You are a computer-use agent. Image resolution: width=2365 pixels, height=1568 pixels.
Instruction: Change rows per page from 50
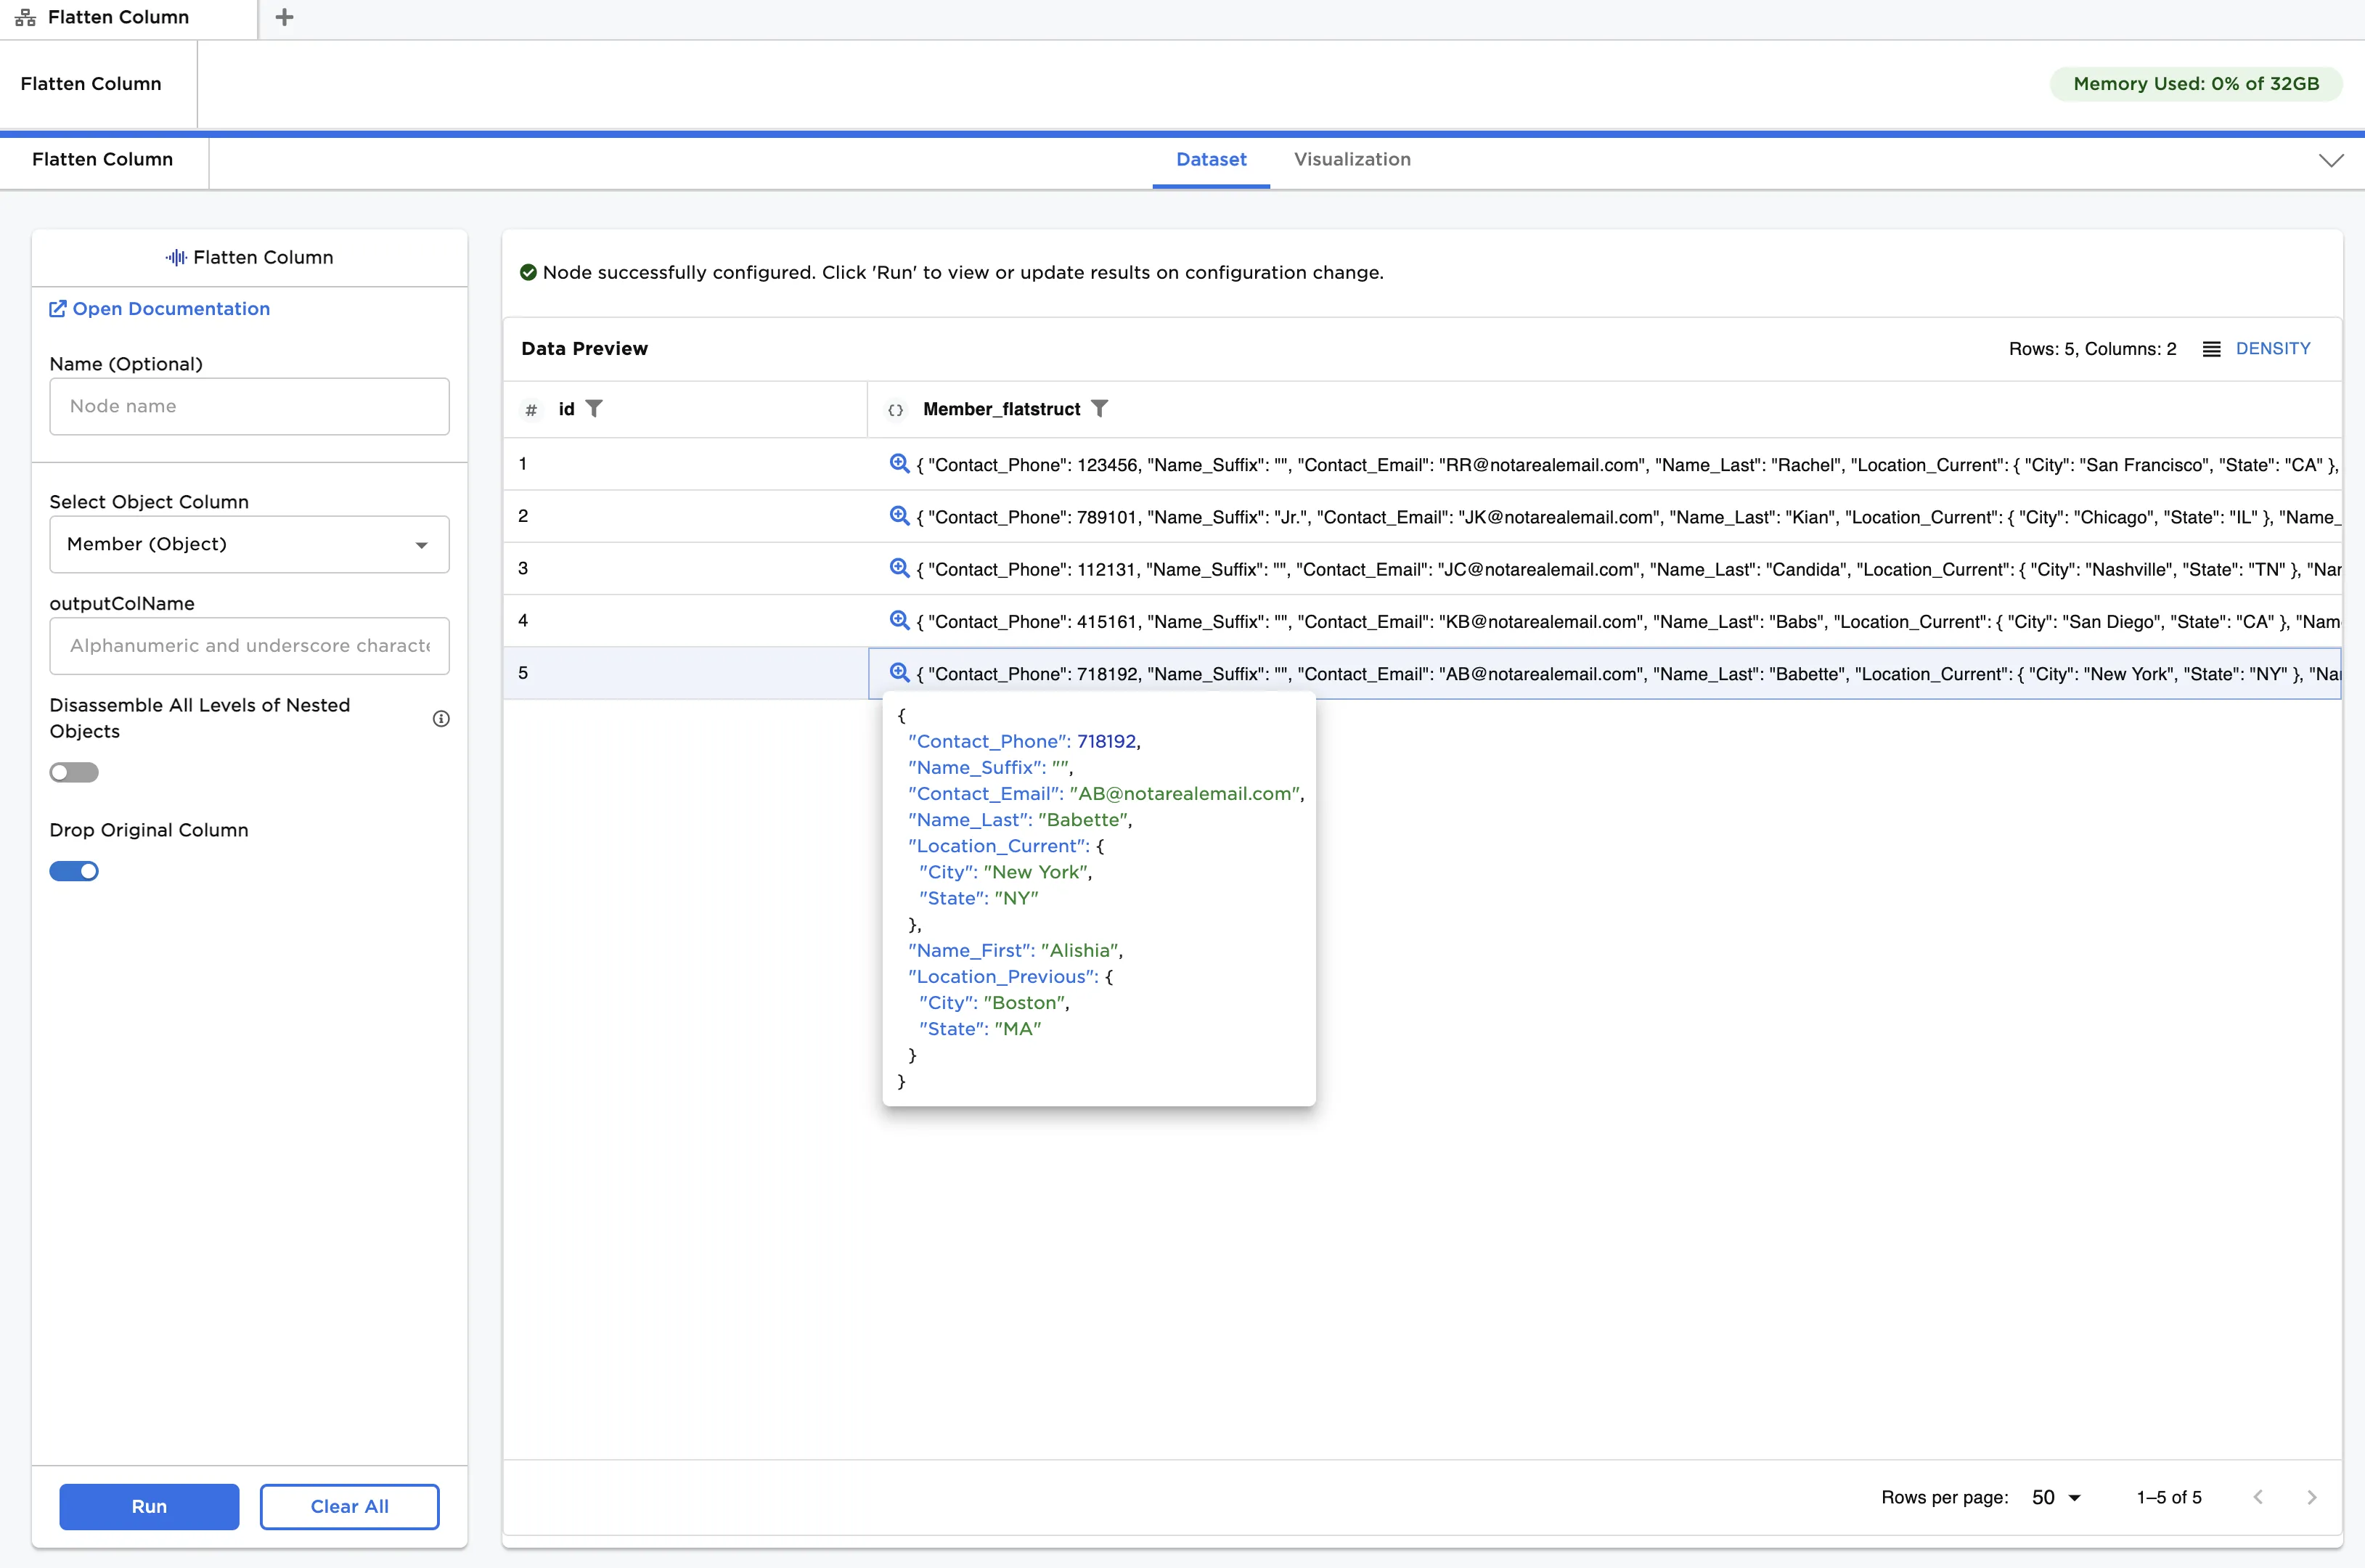click(x=2056, y=1497)
